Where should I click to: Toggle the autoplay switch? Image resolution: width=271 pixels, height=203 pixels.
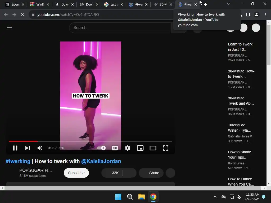(101, 148)
